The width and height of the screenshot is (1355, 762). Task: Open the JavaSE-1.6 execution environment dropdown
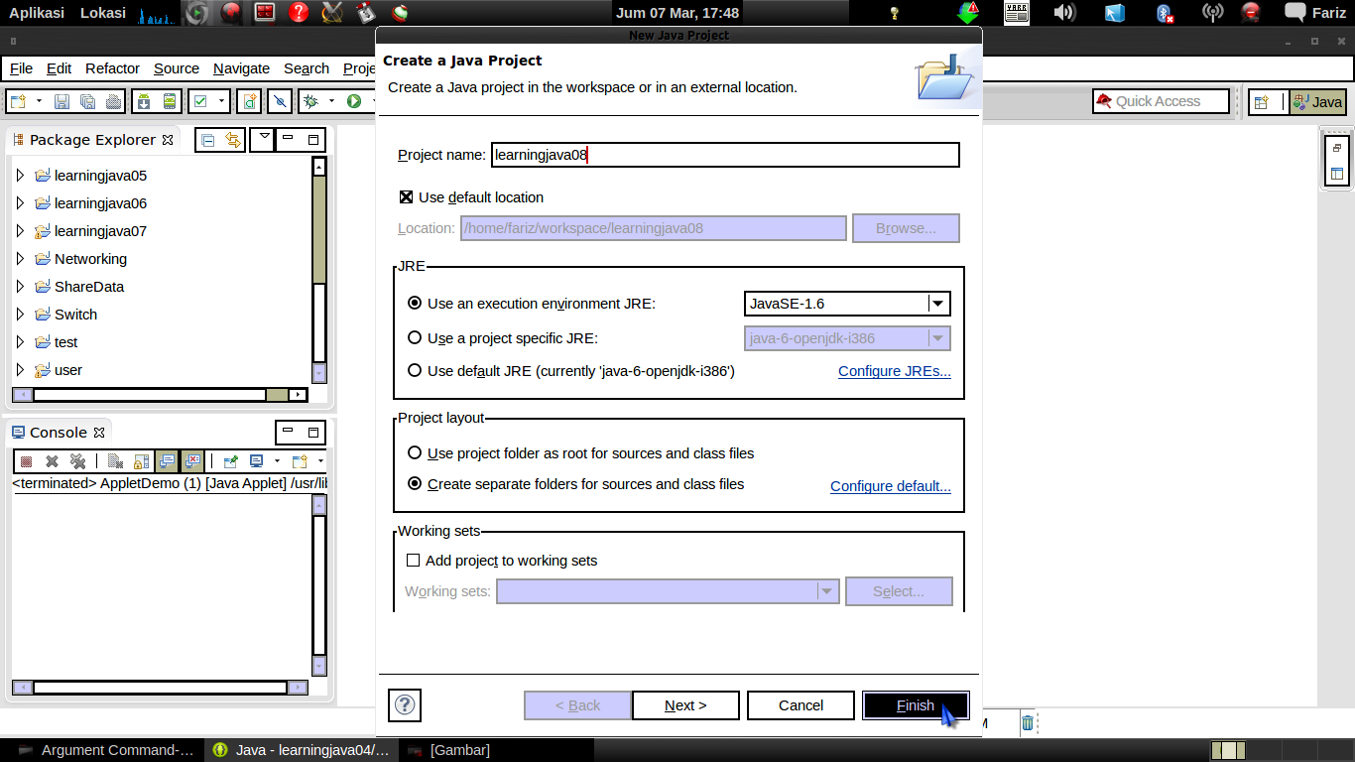936,304
